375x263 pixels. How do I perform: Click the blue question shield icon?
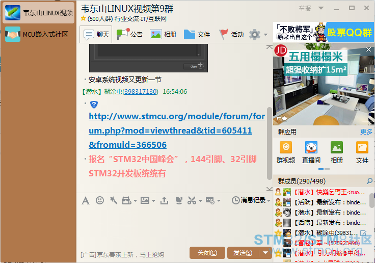point(94,104)
